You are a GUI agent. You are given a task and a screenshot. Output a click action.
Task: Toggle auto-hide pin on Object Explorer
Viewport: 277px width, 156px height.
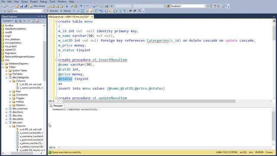point(42,16)
